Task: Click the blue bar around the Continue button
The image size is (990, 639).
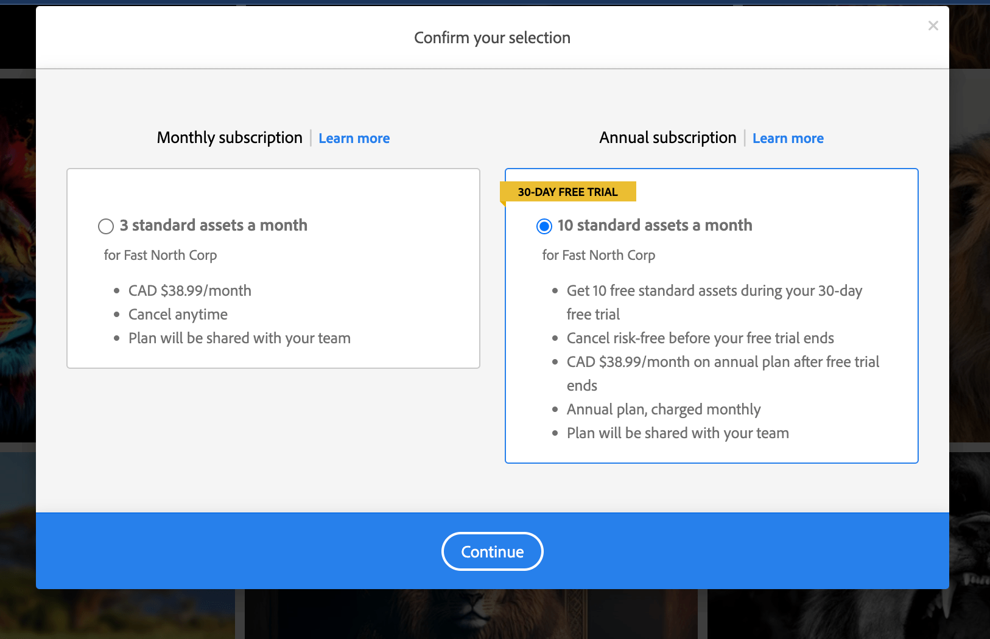Action: coord(183,551)
